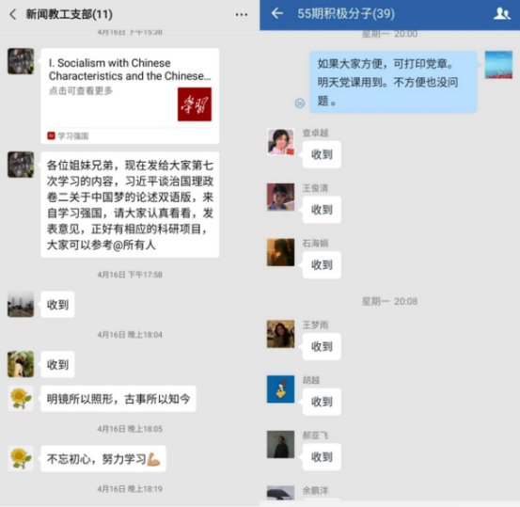This screenshot has height=507, width=520.
Task: Tap the 不忘初心，努力学习 message bubble
Action: pyautogui.click(x=103, y=458)
